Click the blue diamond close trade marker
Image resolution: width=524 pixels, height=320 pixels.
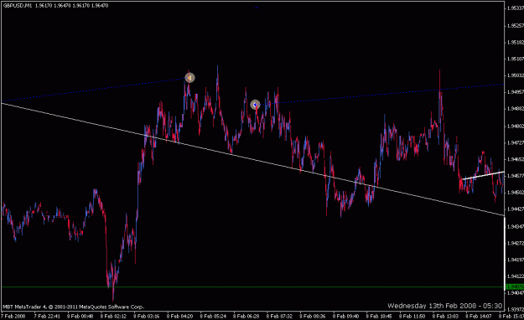[x=256, y=105]
